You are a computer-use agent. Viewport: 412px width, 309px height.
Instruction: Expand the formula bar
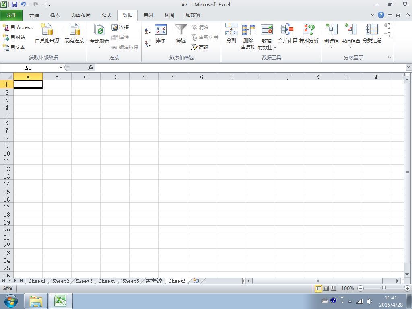pos(409,67)
